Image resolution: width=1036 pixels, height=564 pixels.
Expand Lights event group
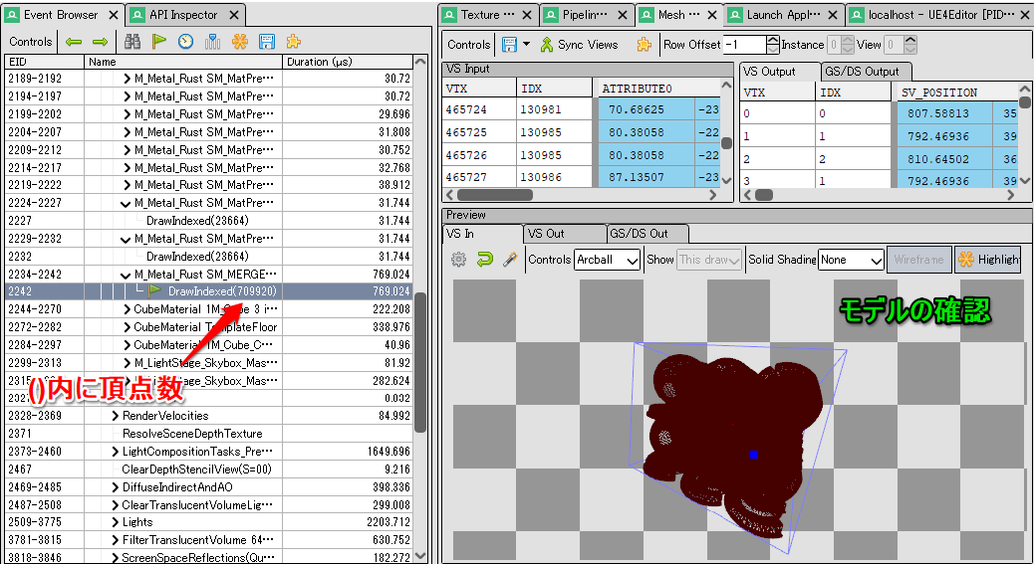[x=115, y=522]
